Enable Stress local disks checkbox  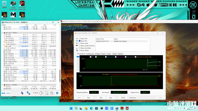(x=80, y=48)
